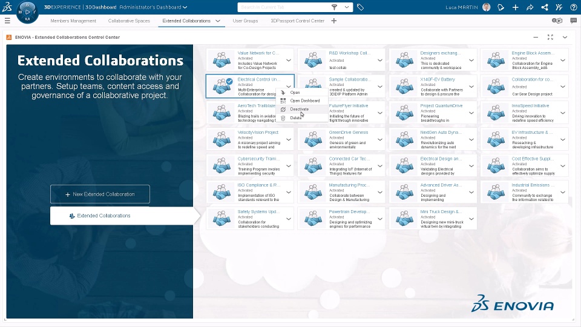This screenshot has width=581, height=327.
Task: Uncheck the Electrical Control Unit selection checkmark
Action: (x=229, y=81)
